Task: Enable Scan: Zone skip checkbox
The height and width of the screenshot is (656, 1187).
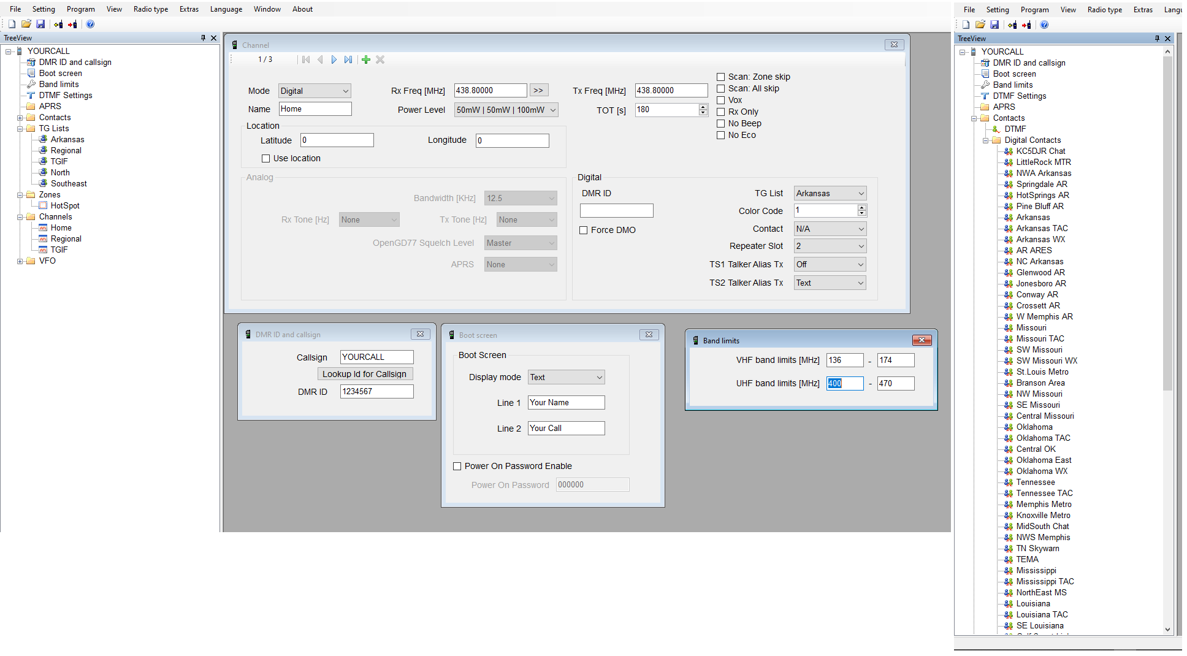Action: click(x=720, y=77)
